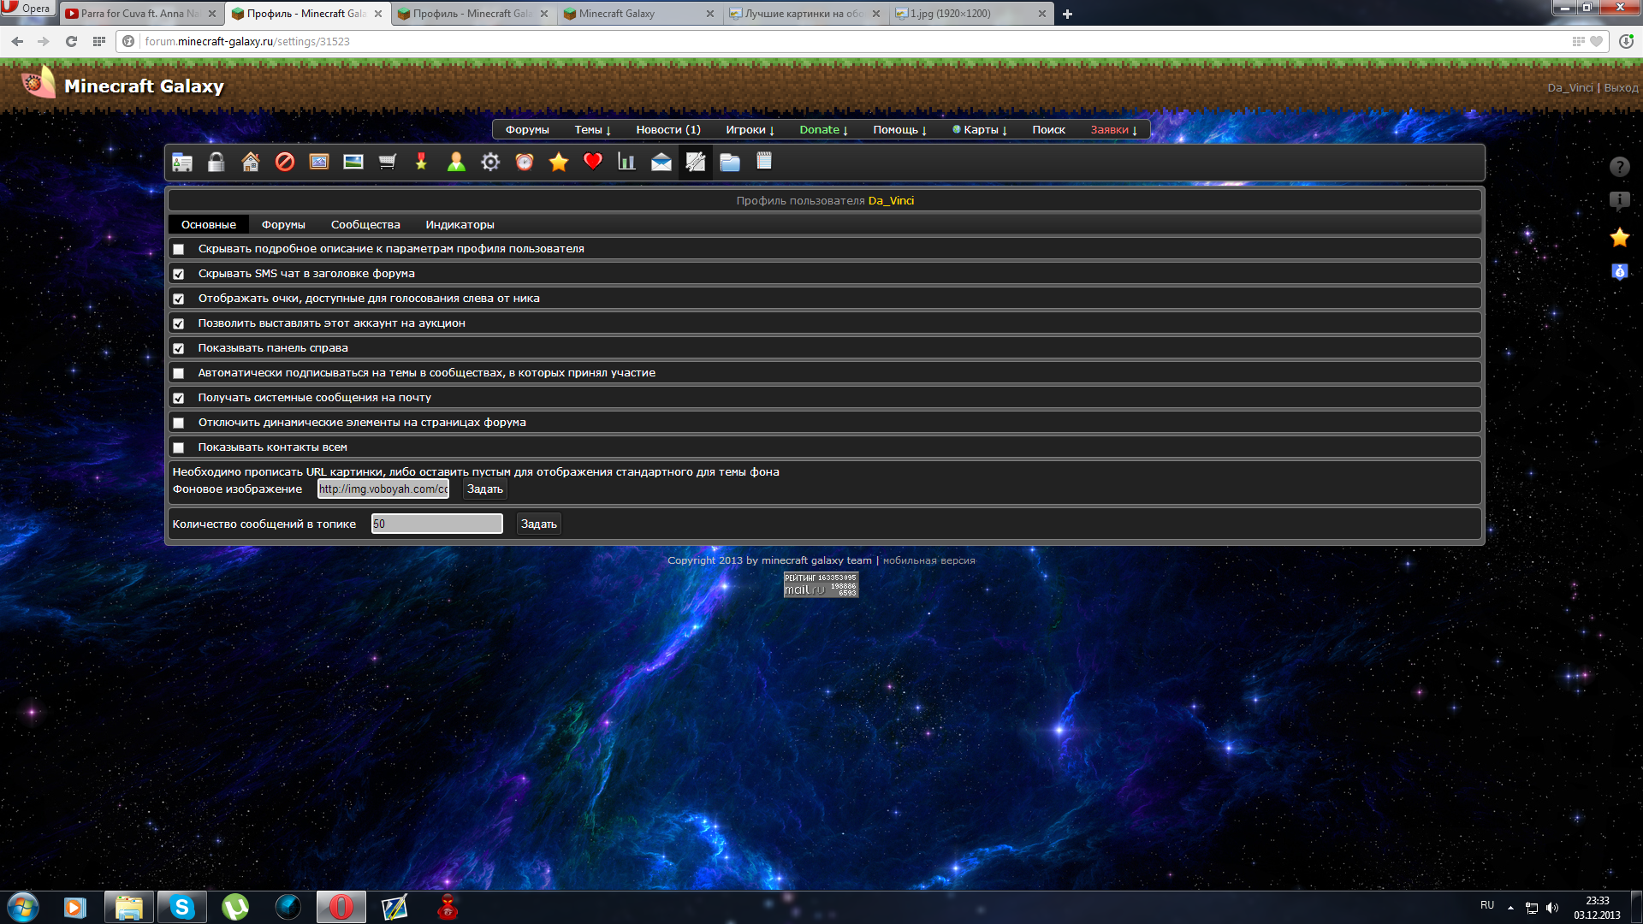Click the background image URL input field
This screenshot has width=1643, height=924.
click(383, 489)
